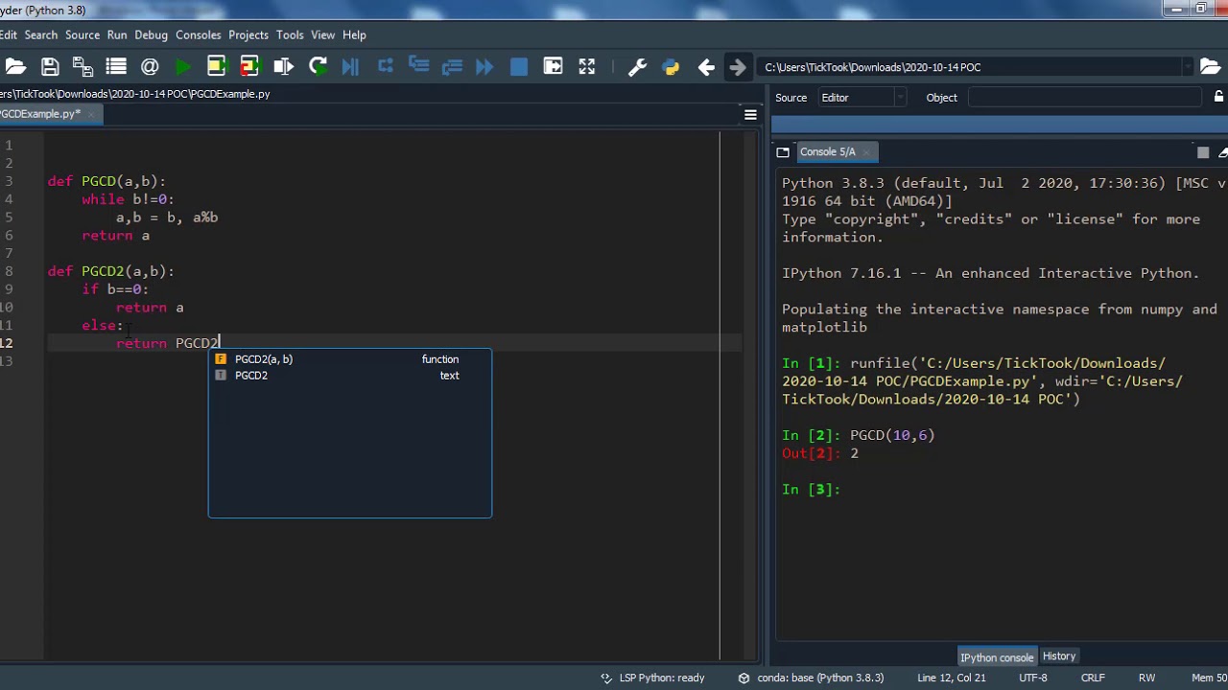Toggle fullscreen mode icon
Viewport: 1228px width, 690px height.
point(586,66)
